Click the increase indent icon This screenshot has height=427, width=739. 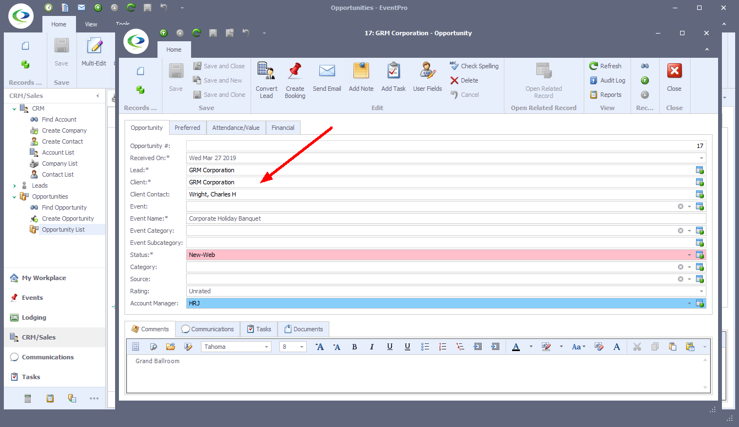[x=496, y=347]
